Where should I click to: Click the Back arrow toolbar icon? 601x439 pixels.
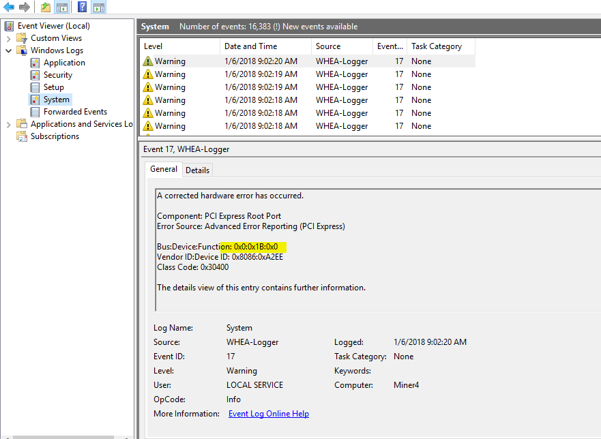[9, 7]
